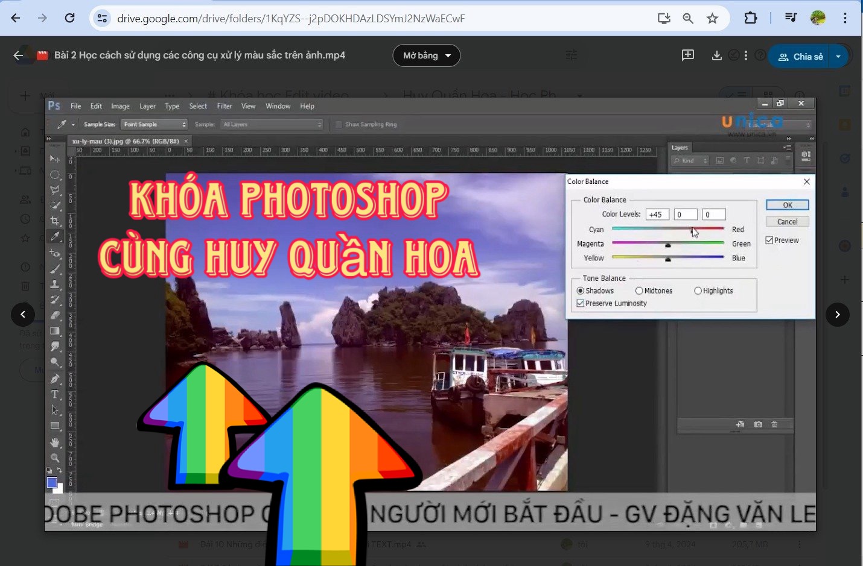Viewport: 863px width, 566px height.
Task: Toggle Show Sampling Ring checkbox
Action: coord(339,124)
